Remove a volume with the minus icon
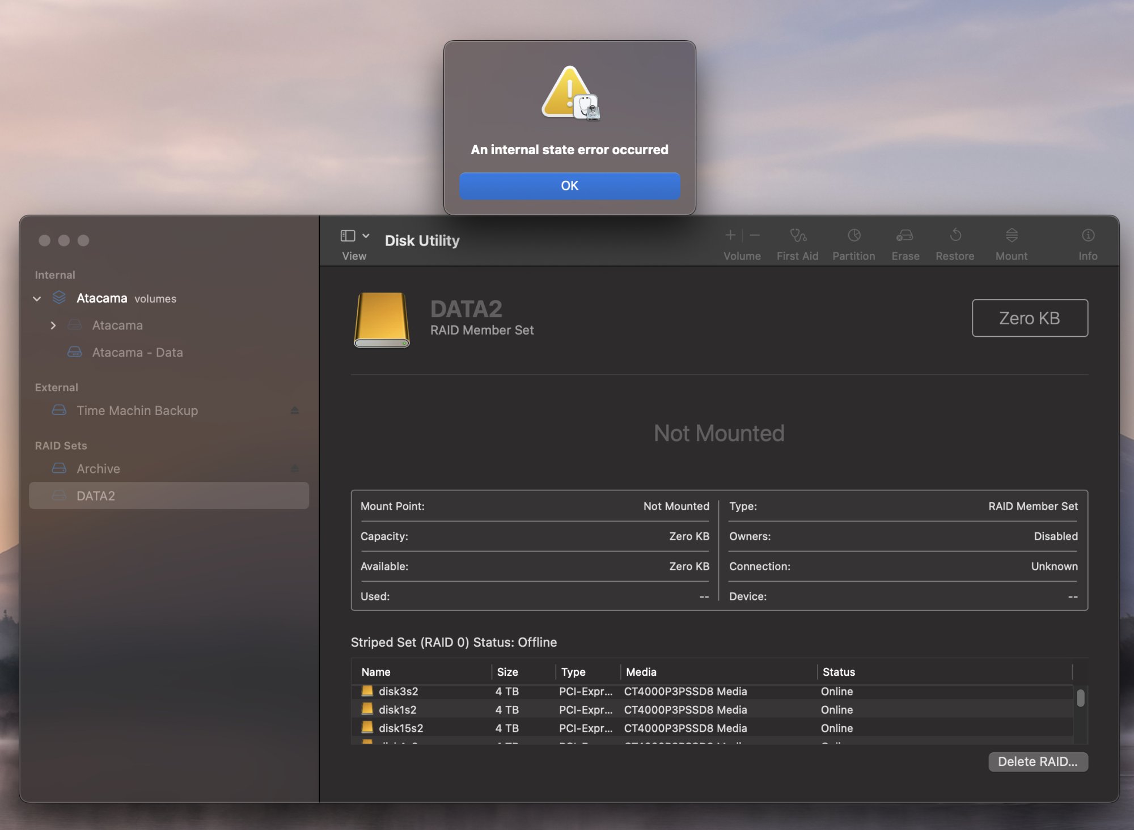Viewport: 1134px width, 830px height. tap(755, 235)
